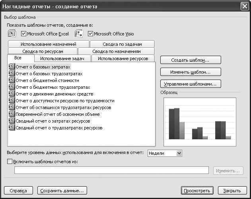Click the icon beside 'Сводный отчет о затратах ресурсов'

pos(11,121)
